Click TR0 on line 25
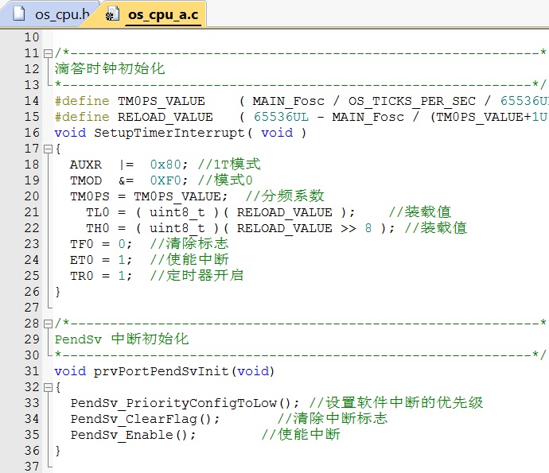Screen dimensions: 549x473 click(x=82, y=276)
